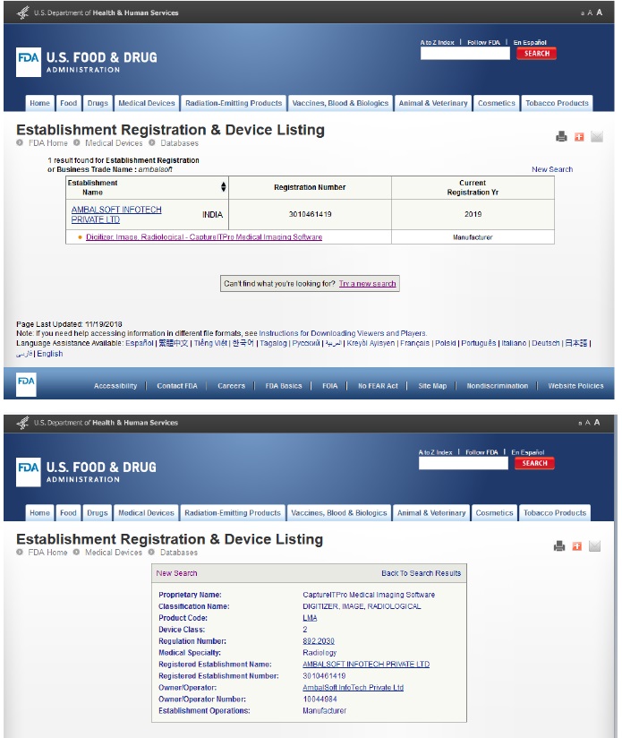This screenshot has width=622, height=738.
Task: Click the red SEARCH button on detail page
Action: [x=534, y=463]
